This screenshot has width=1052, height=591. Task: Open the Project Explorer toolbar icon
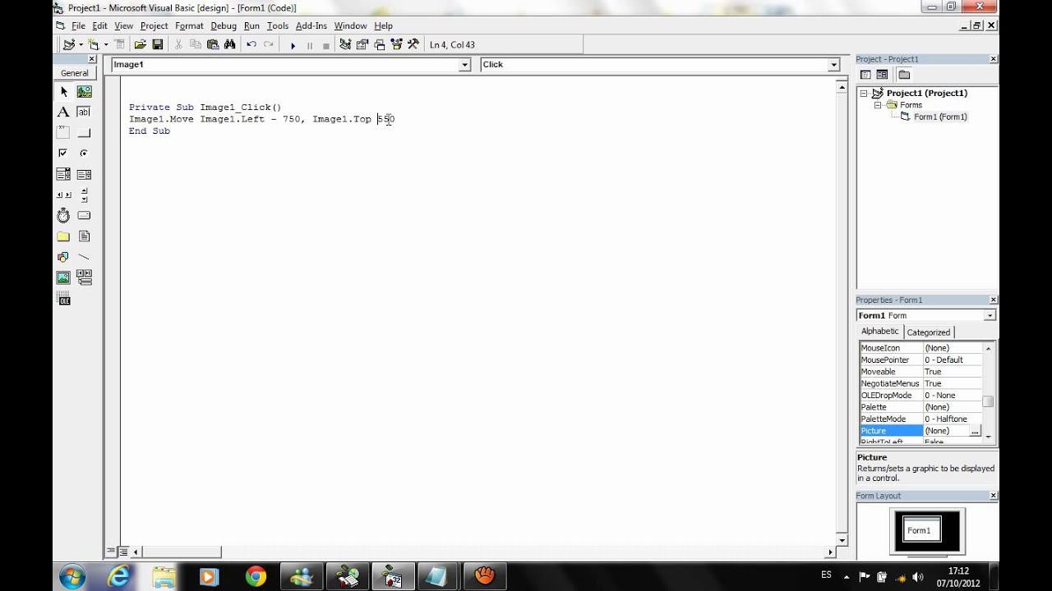pos(345,45)
